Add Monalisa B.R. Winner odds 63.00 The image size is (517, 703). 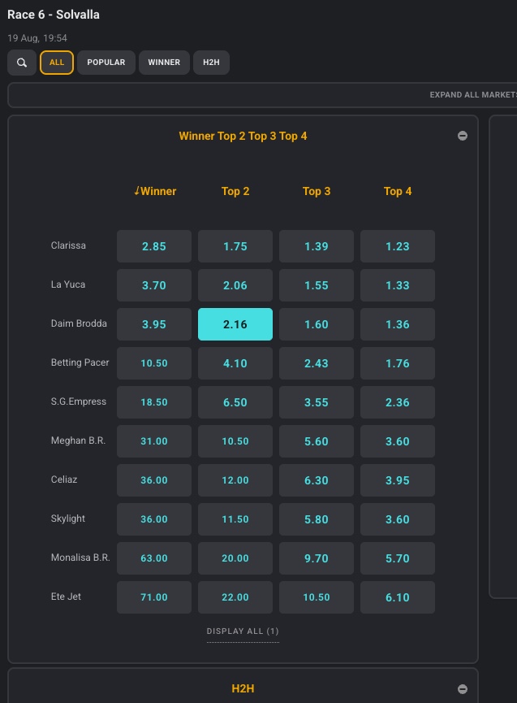click(154, 558)
